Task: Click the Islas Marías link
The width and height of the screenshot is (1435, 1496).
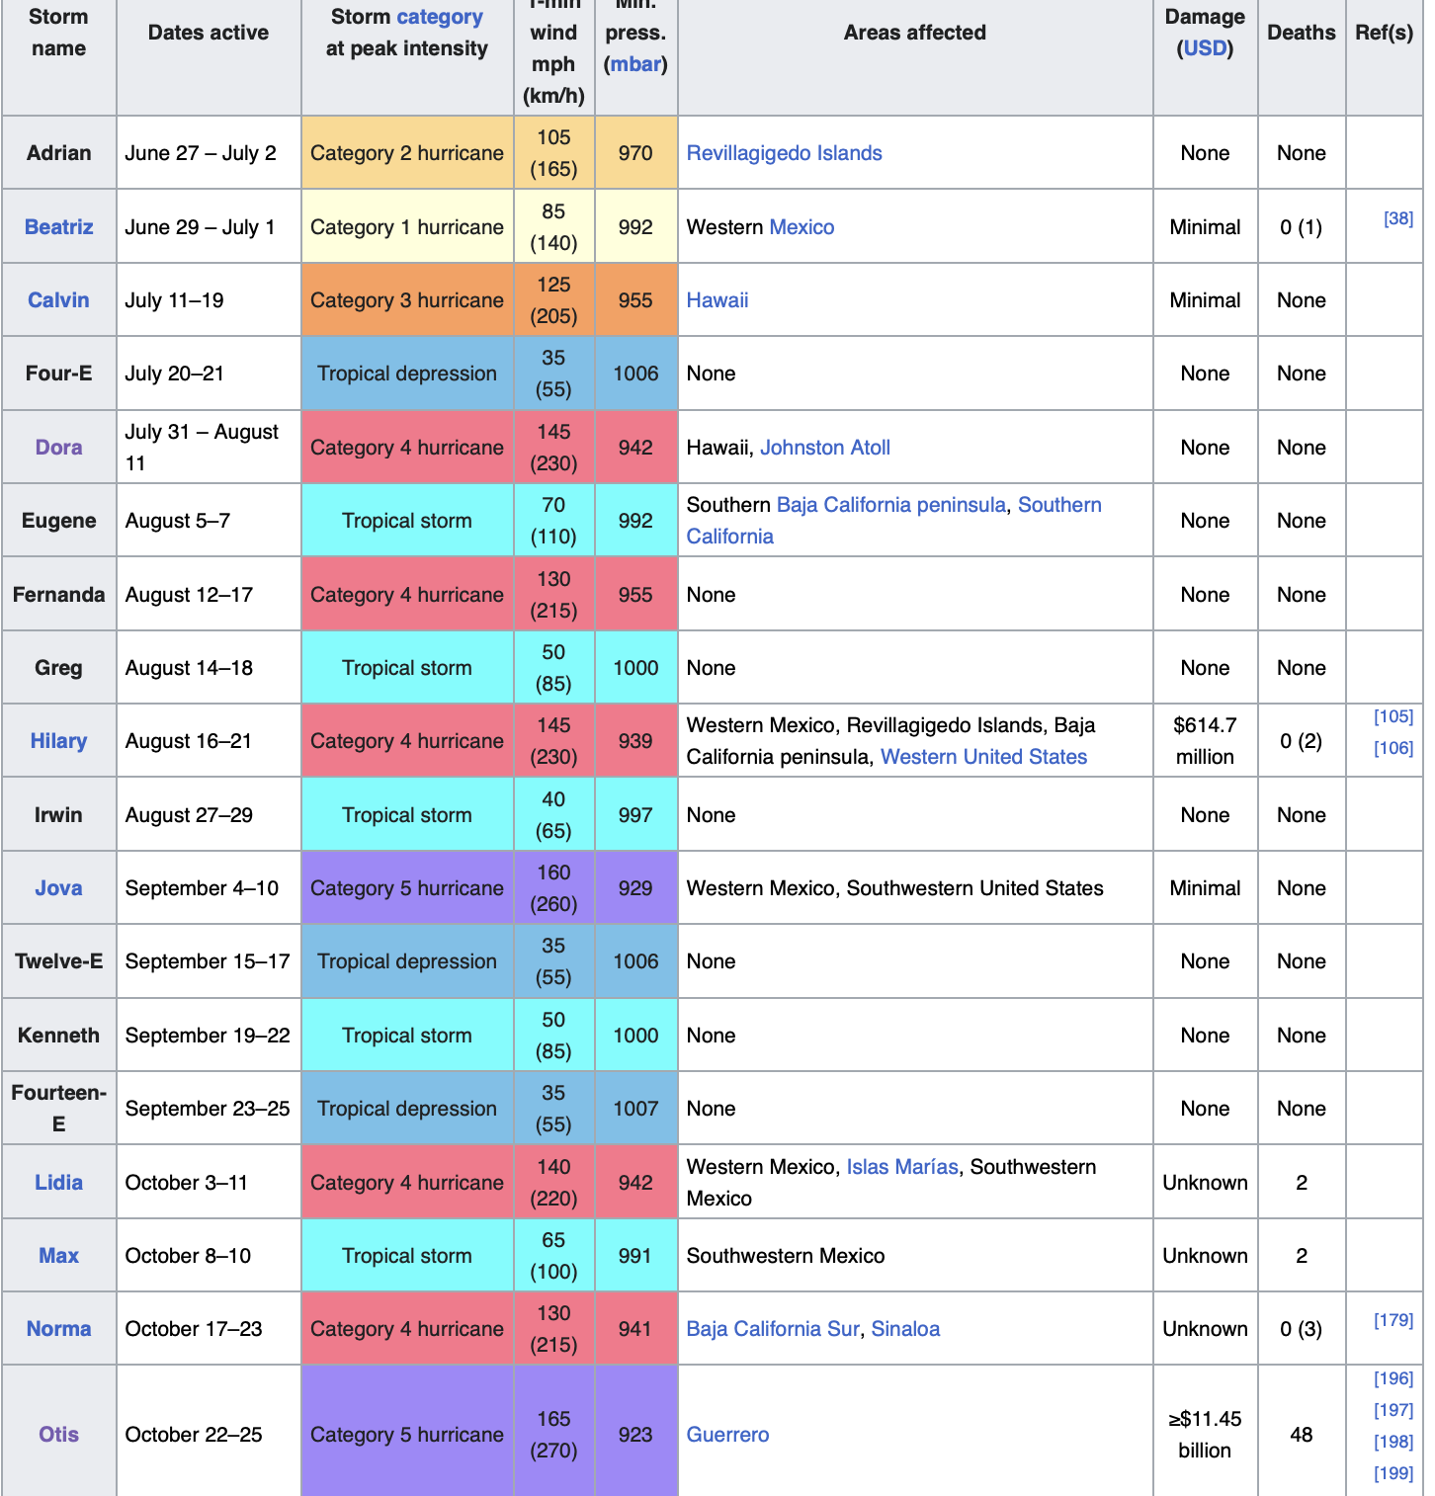Action: (x=902, y=1167)
